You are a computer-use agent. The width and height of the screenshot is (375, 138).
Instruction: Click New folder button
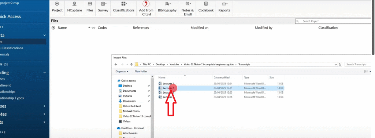click(x=141, y=72)
